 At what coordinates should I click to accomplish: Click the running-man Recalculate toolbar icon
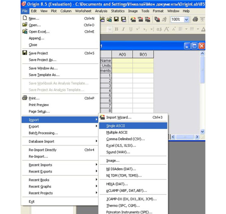[x=164, y=20]
